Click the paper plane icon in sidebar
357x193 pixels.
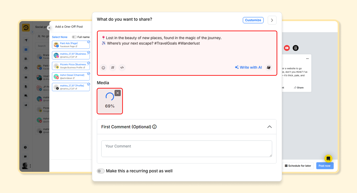[26, 40]
